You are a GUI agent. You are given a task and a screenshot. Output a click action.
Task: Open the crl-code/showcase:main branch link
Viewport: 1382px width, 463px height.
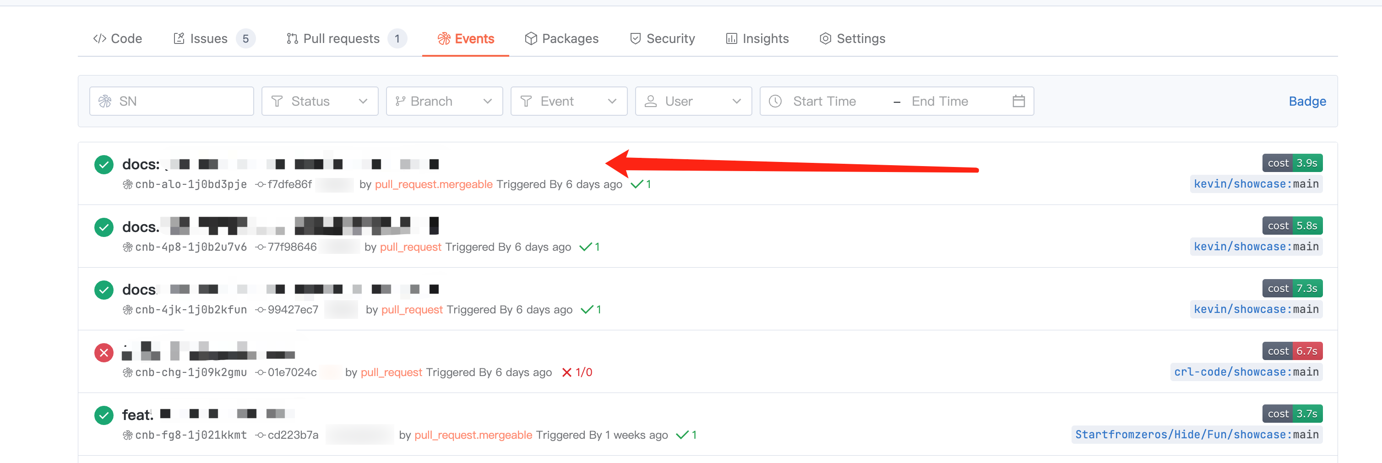click(1246, 372)
